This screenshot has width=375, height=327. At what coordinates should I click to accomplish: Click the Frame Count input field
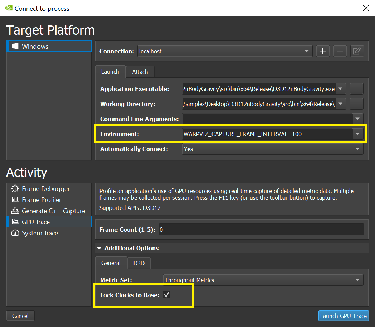point(261,230)
